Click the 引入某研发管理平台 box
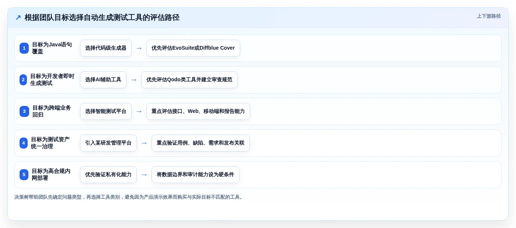Viewport: 516px width, 228px height. [108, 143]
